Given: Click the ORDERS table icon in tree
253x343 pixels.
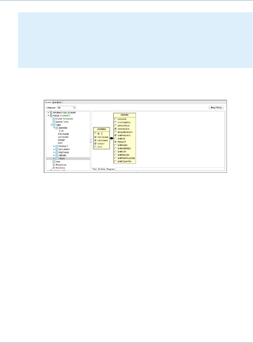Looking at the screenshot, I should click(x=57, y=155).
